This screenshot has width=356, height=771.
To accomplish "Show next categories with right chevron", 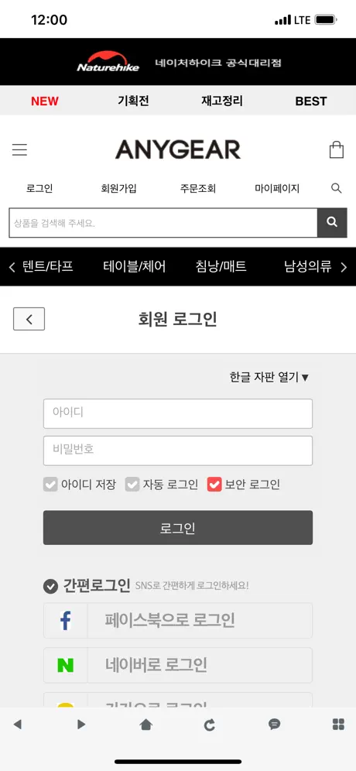I will point(344,267).
